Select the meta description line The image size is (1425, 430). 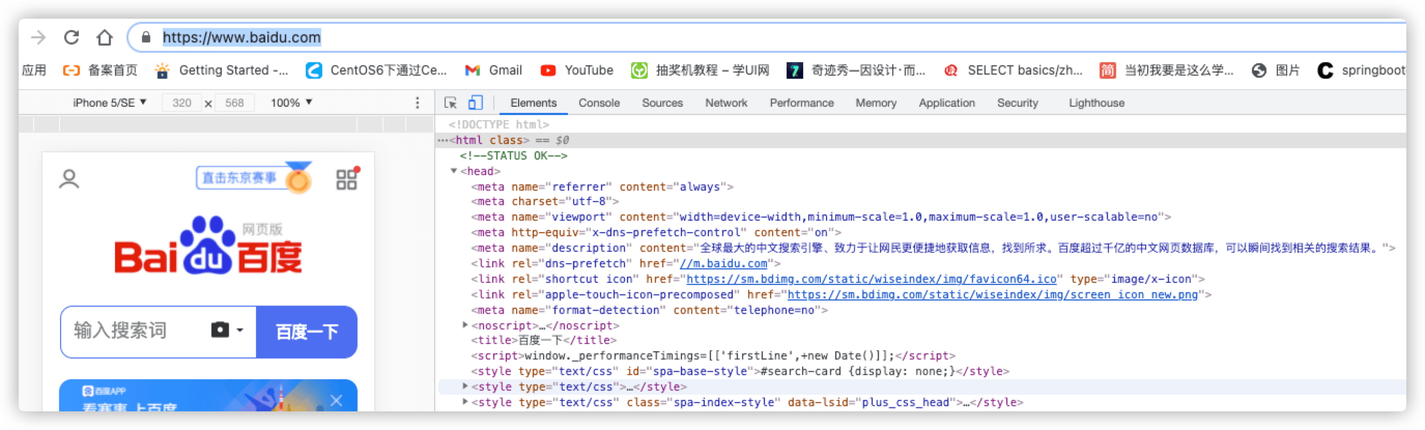click(x=933, y=248)
